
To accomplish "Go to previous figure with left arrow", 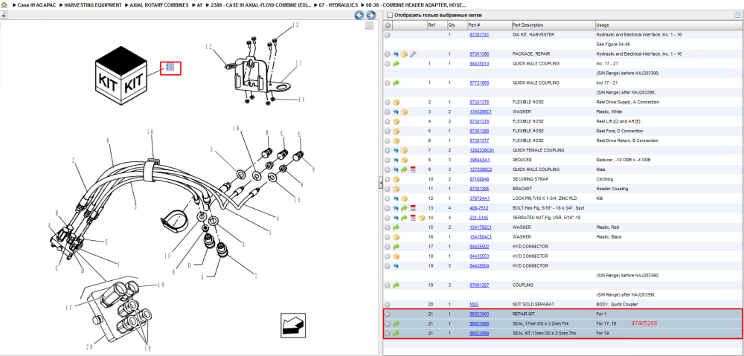I will tap(359, 15).
